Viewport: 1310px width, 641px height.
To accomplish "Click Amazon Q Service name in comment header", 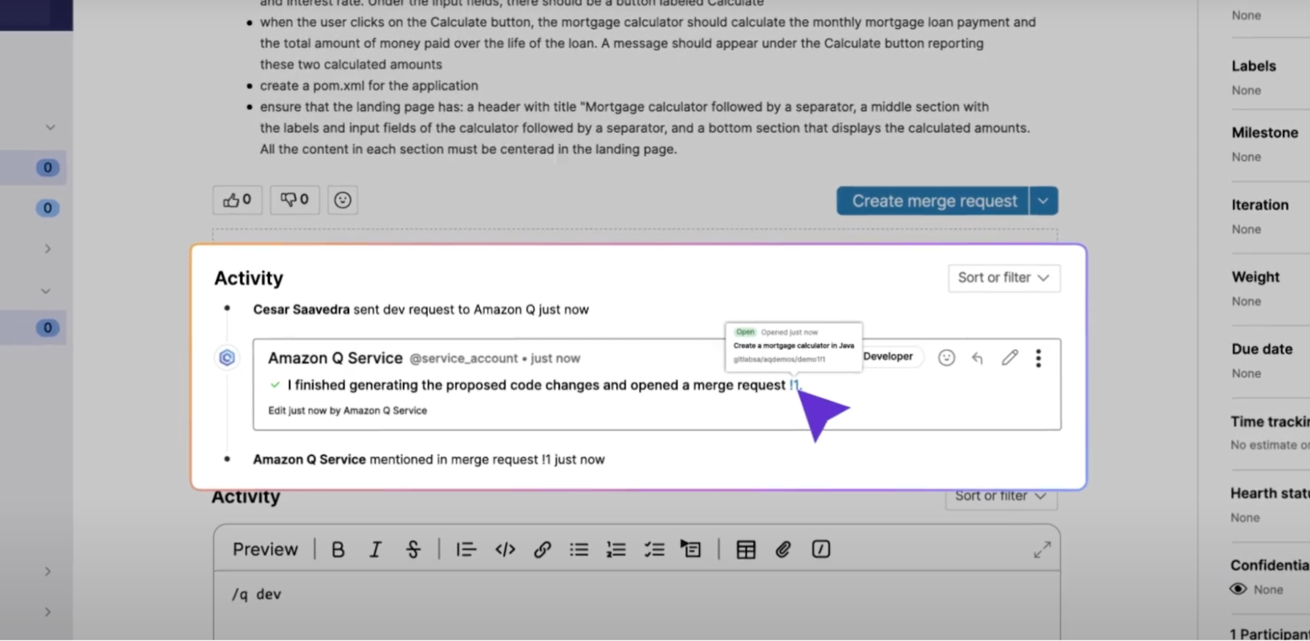I will coord(335,358).
